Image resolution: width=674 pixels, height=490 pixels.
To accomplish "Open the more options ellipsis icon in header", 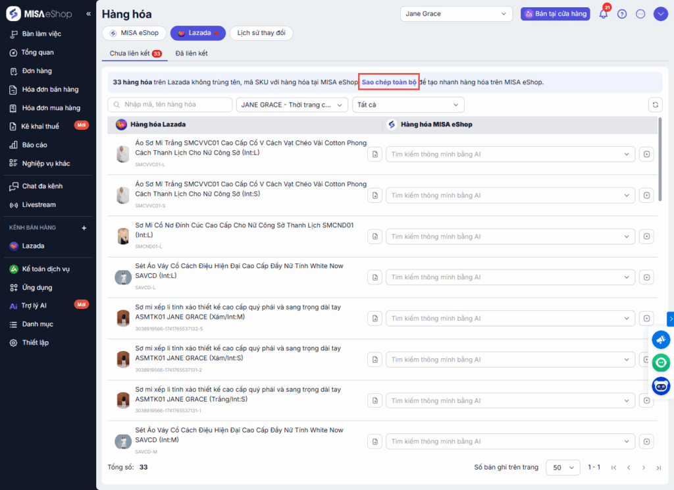I will click(640, 14).
